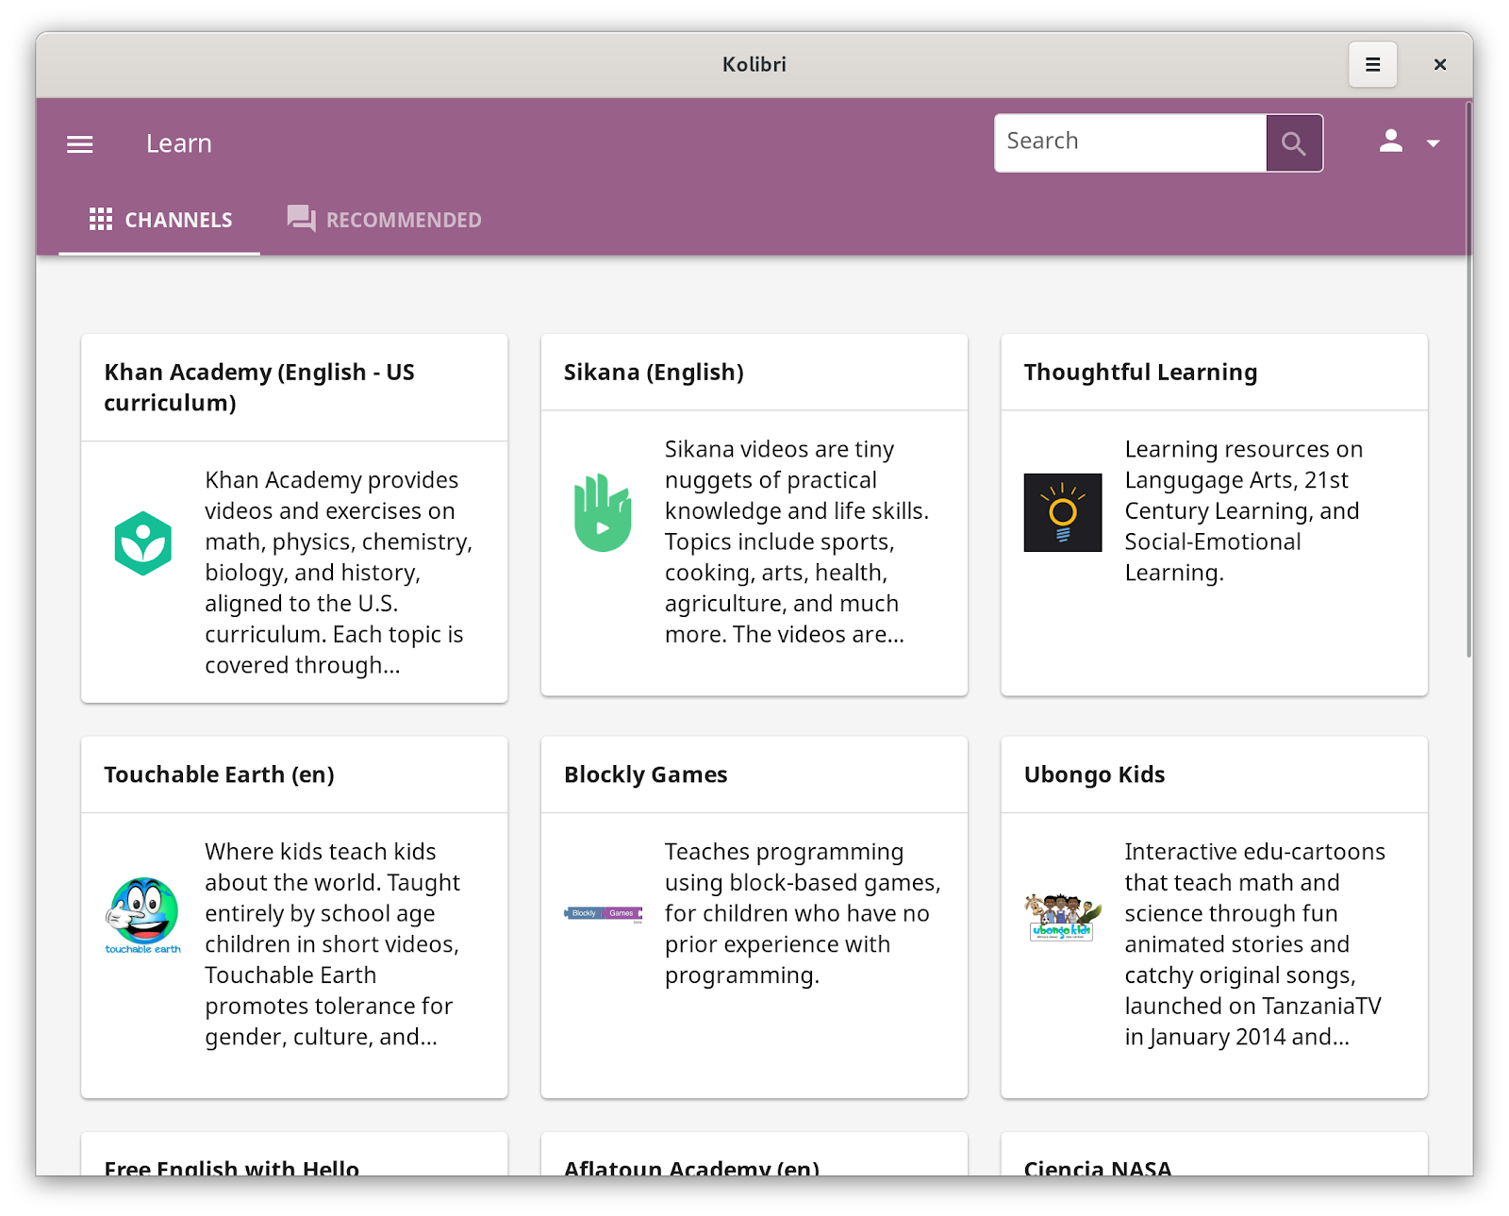Expand the user menu dropdown arrow
The width and height of the screenshot is (1509, 1216).
pyautogui.click(x=1434, y=143)
